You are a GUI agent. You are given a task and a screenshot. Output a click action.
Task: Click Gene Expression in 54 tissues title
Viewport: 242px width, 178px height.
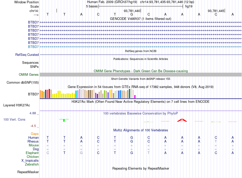pos(141,87)
